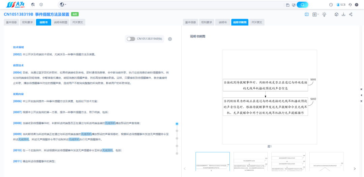Select the second drawing thumbnail
The image size is (364, 177).
(x=250, y=162)
